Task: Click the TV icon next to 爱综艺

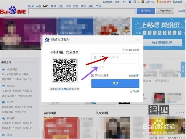Action: (3, 86)
